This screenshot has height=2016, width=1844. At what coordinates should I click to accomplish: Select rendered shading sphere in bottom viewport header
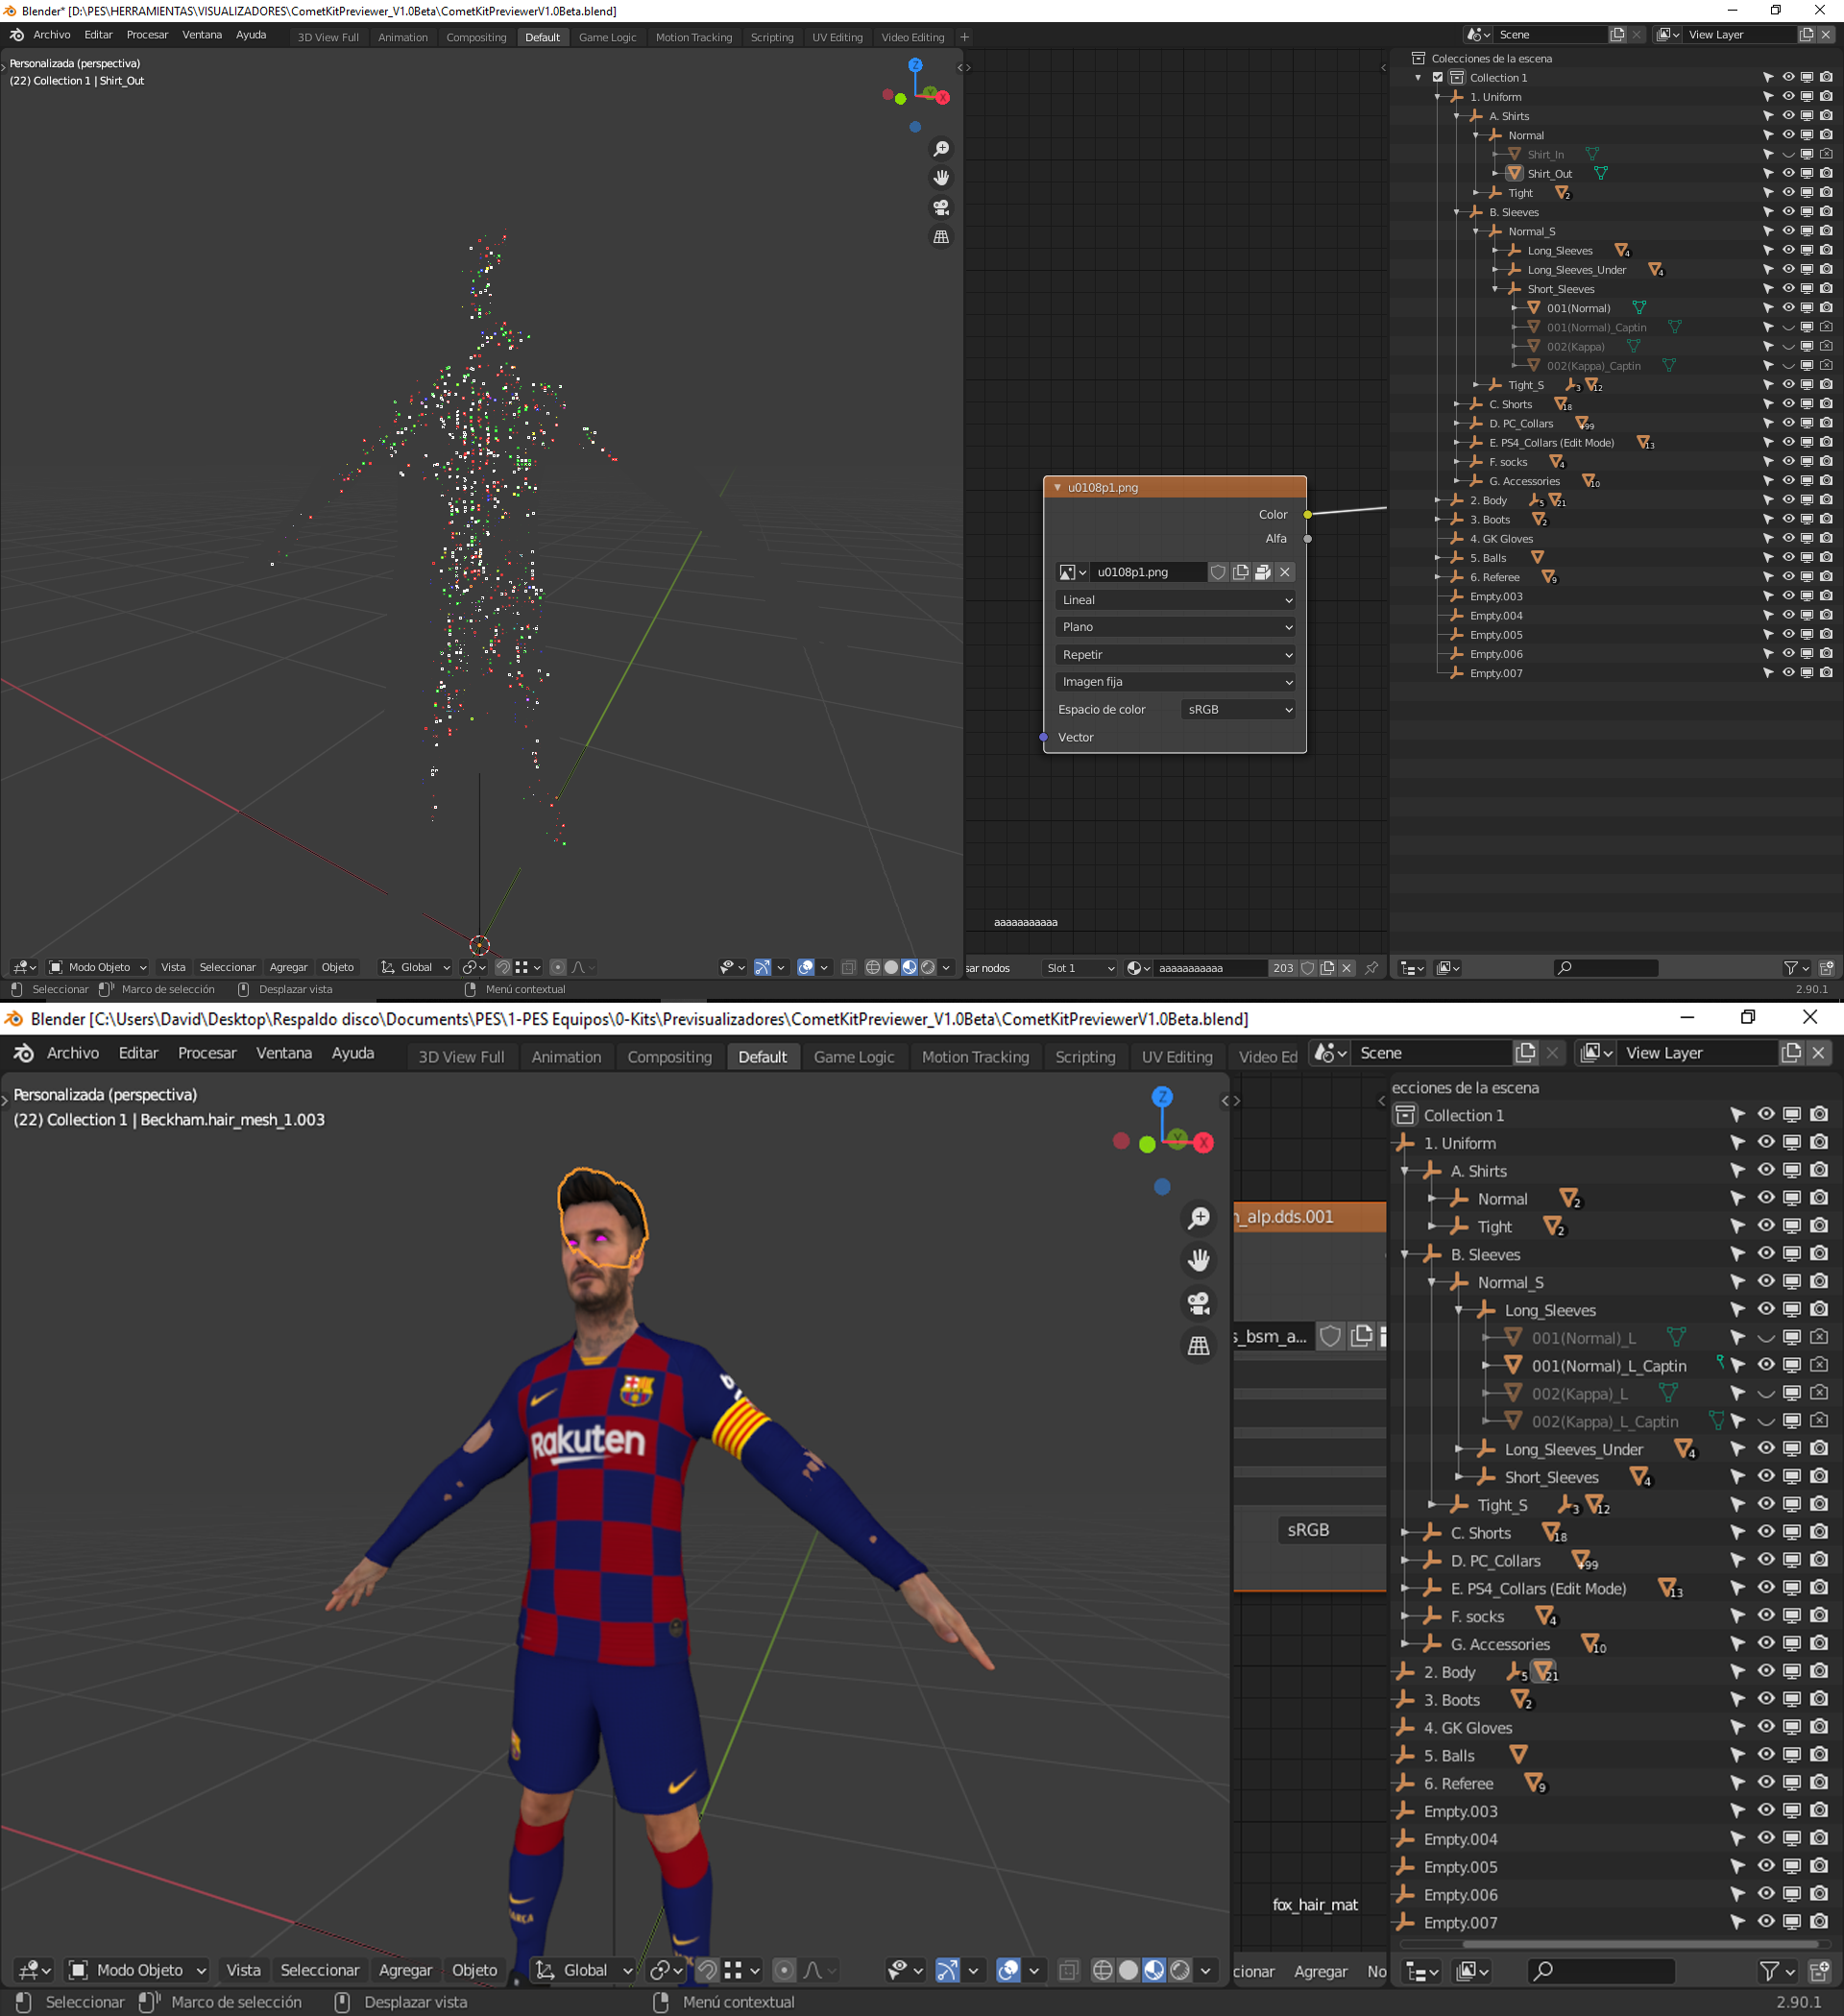pos(1181,1969)
